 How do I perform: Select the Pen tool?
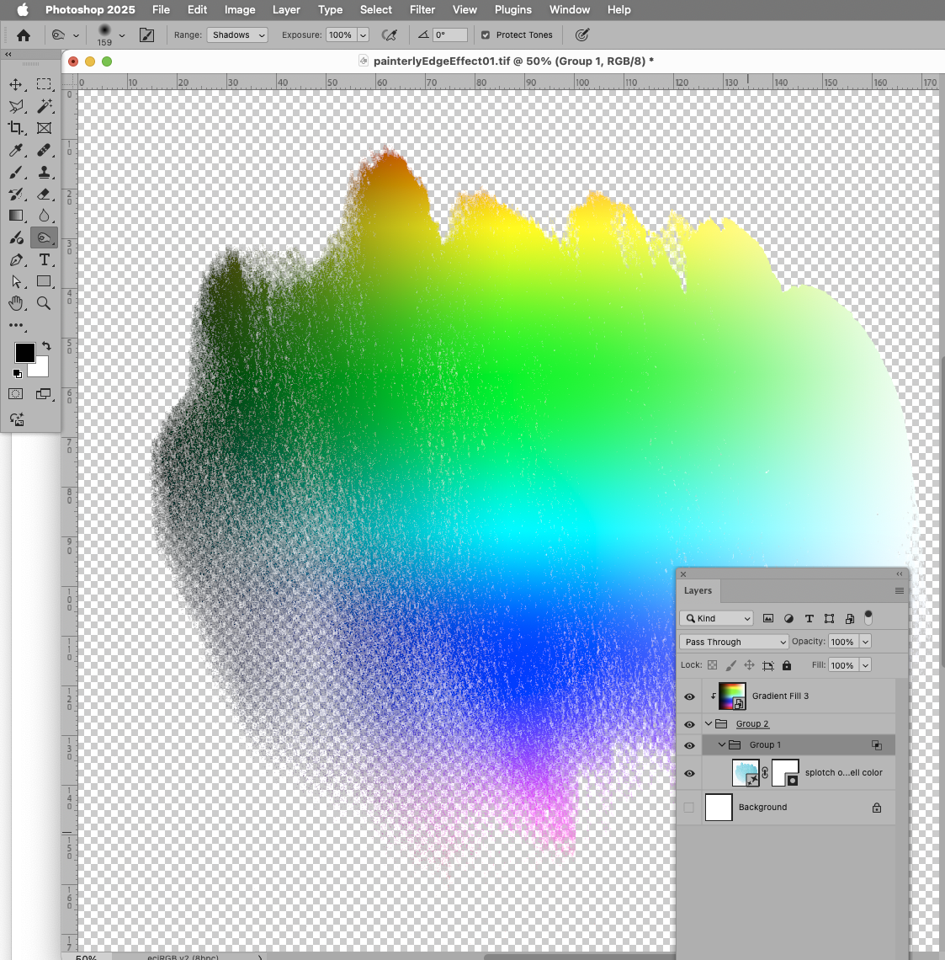17,260
